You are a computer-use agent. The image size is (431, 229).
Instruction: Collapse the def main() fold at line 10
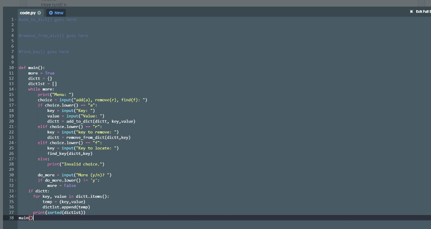pyautogui.click(x=16, y=68)
